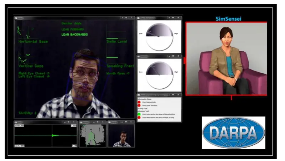Screen dimensions: 285x161
Task: Close the small webcam preview window
Action: [x=131, y=122]
